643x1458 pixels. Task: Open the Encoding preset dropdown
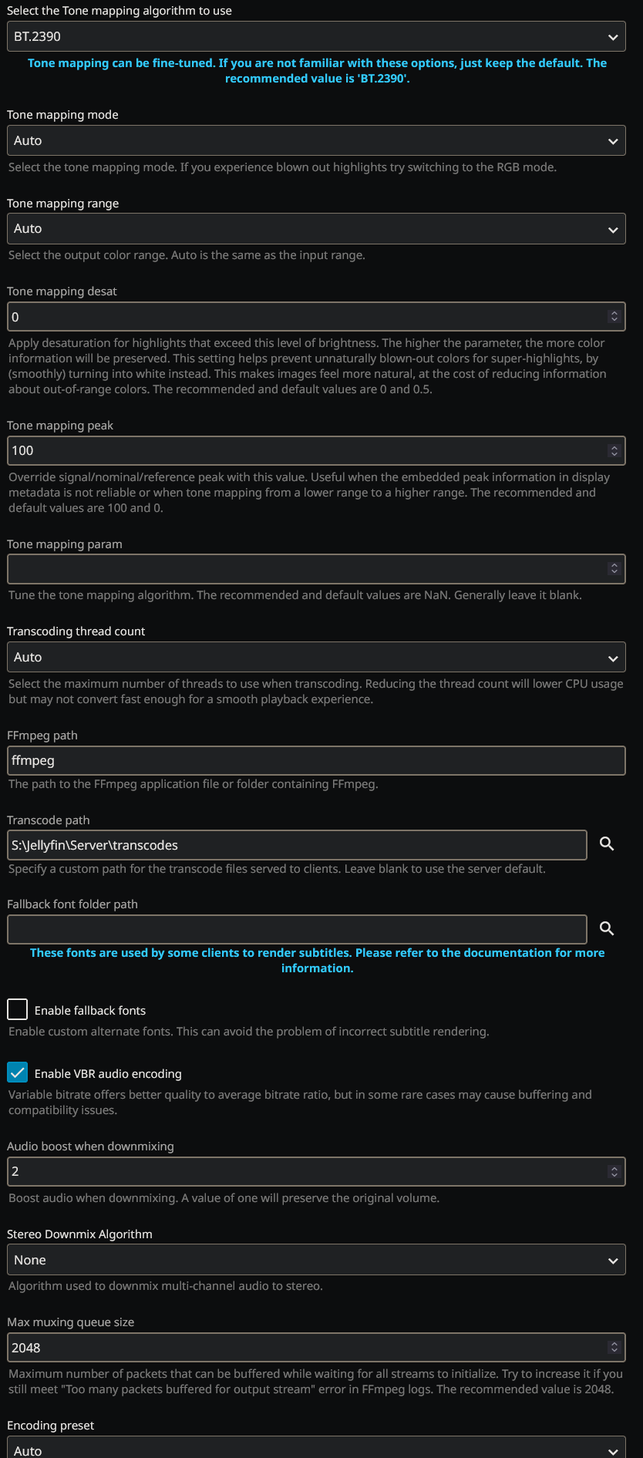316,1447
